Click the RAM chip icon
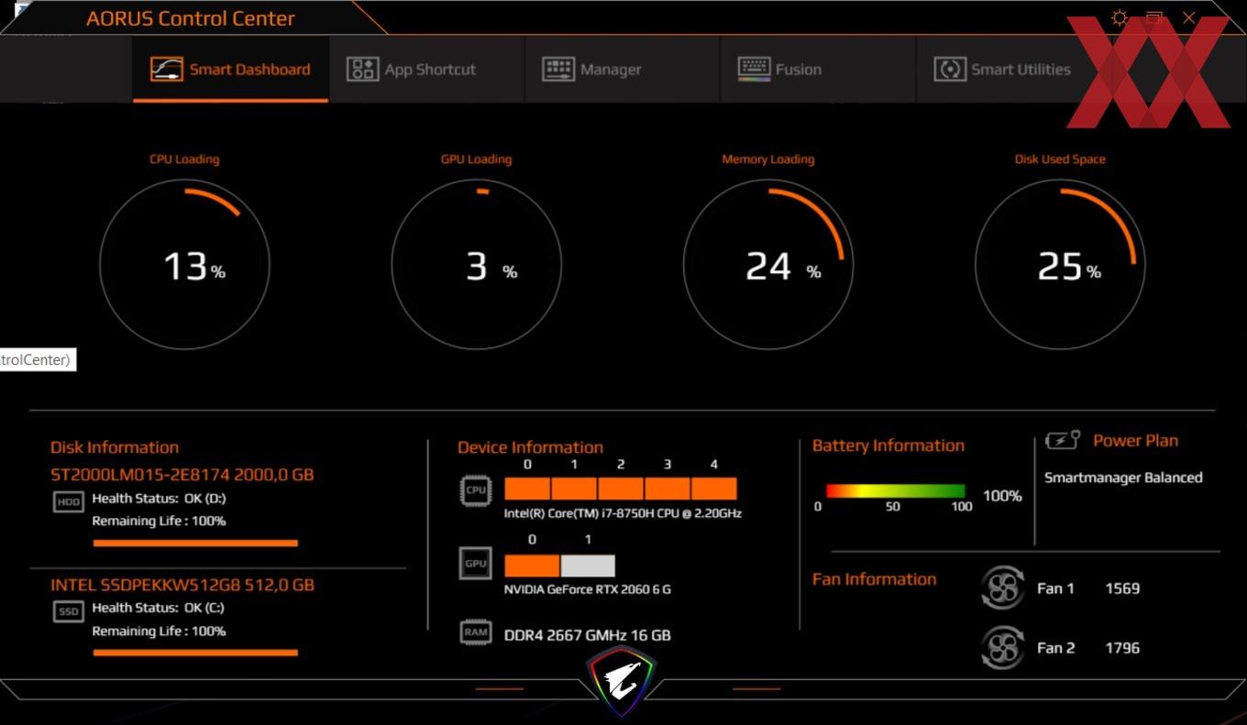The image size is (1247, 725). click(x=476, y=632)
